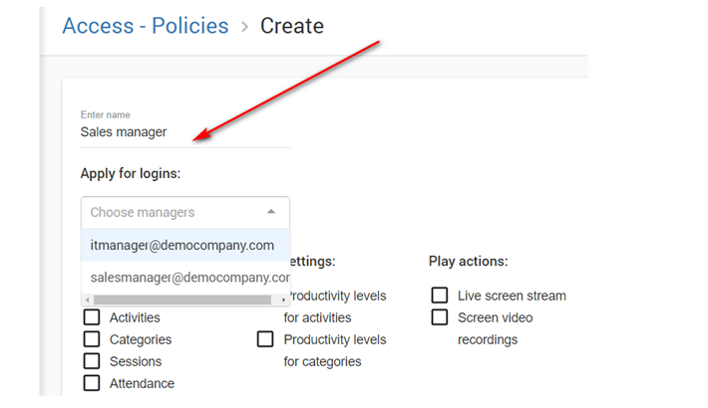Go back to Access - Policies breadcrumb
The image size is (708, 408).
click(145, 26)
